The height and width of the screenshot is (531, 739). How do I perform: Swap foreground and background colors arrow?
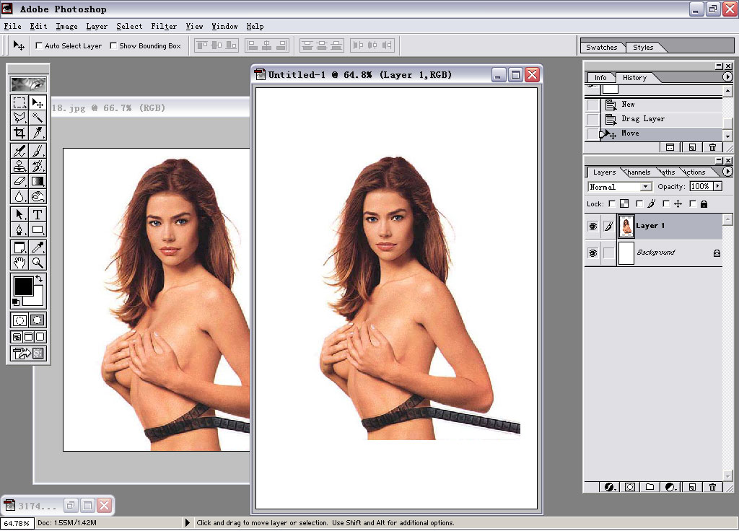[x=40, y=278]
